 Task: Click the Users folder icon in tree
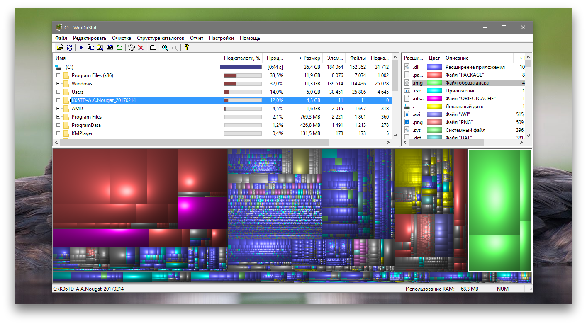66,92
